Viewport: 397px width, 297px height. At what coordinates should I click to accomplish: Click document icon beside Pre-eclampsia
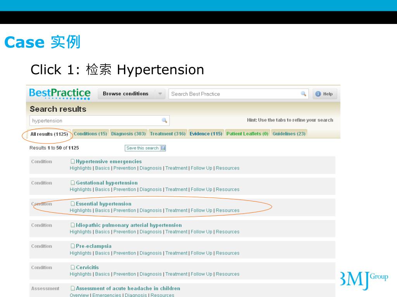[72, 246]
